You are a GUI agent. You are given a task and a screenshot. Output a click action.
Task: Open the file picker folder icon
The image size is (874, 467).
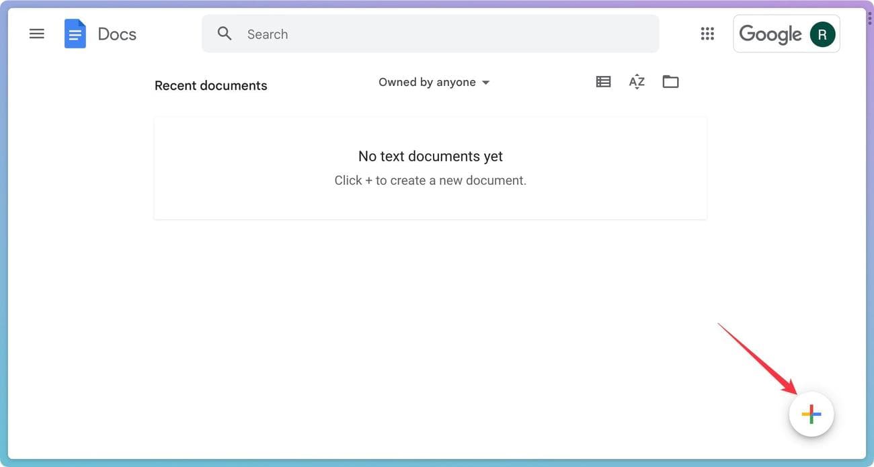click(670, 82)
